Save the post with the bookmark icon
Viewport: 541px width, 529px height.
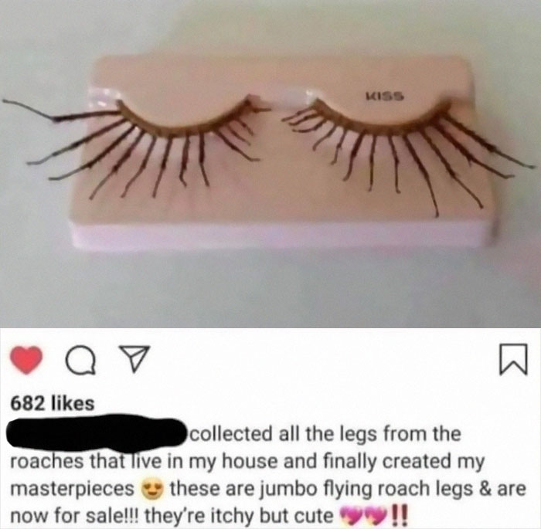click(x=514, y=359)
